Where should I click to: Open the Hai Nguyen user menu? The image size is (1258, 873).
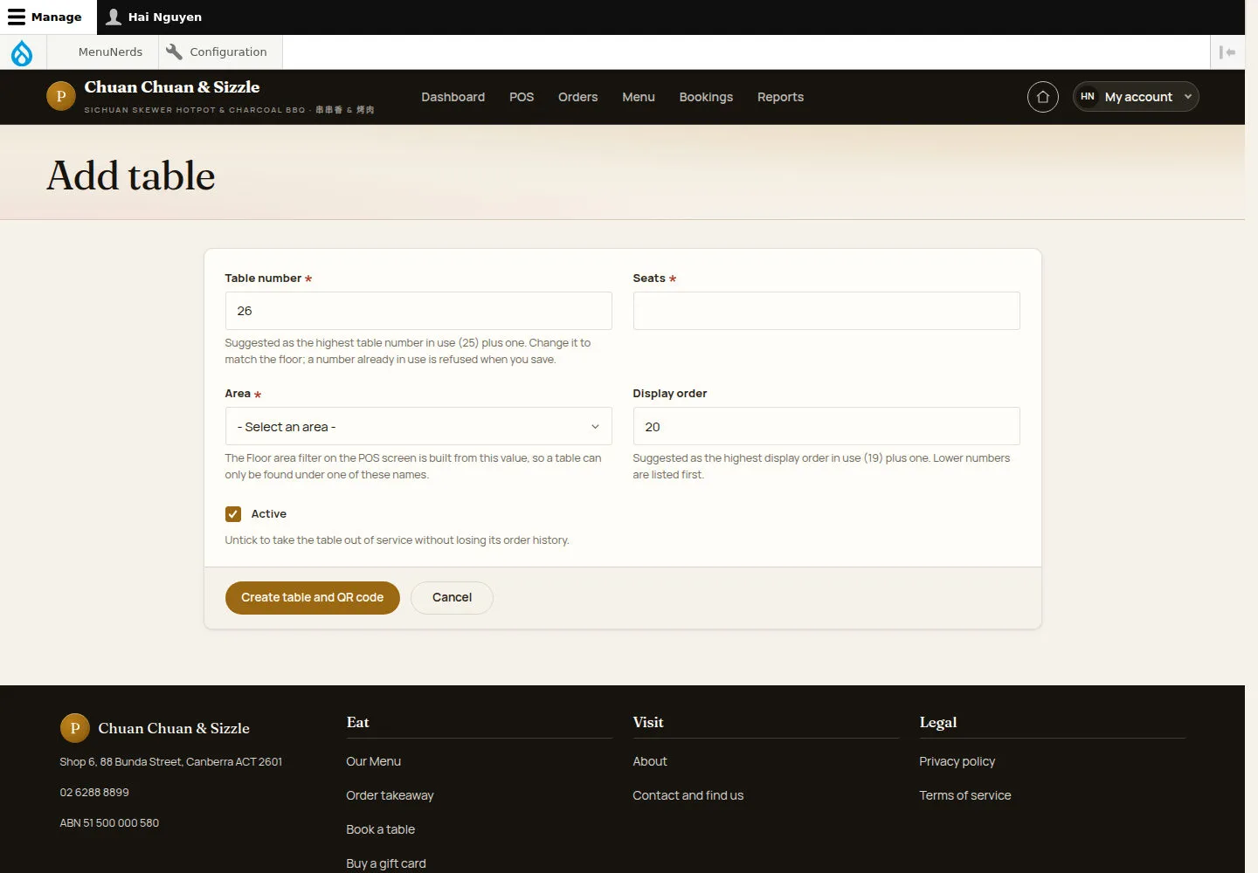[x=154, y=17]
